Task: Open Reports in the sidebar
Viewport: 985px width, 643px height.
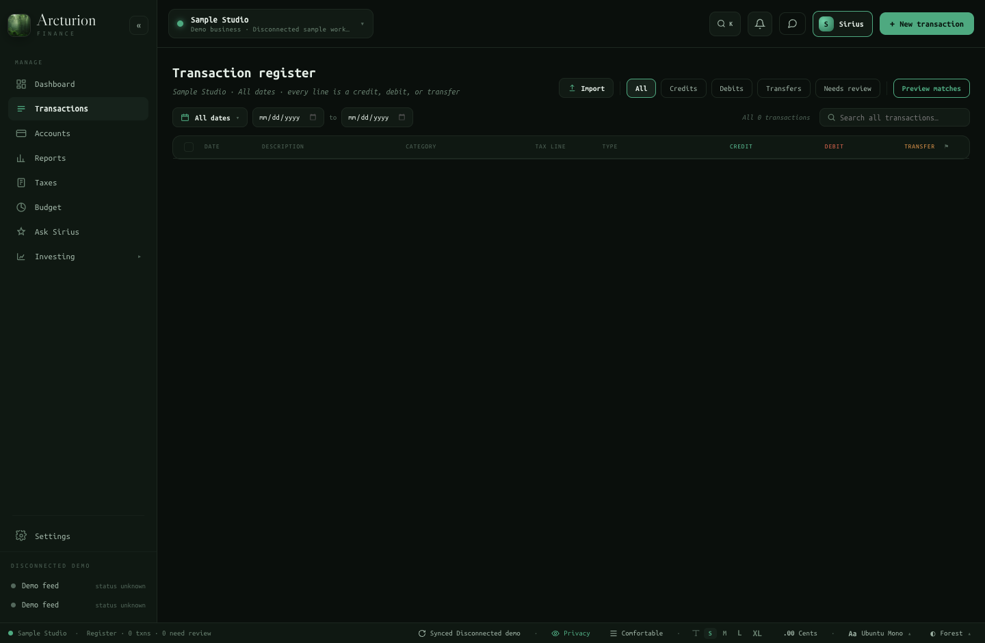Action: tap(78, 158)
